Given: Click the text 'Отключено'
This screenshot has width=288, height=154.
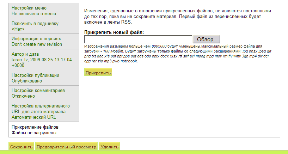Looking at the screenshot, I should click(23, 96).
